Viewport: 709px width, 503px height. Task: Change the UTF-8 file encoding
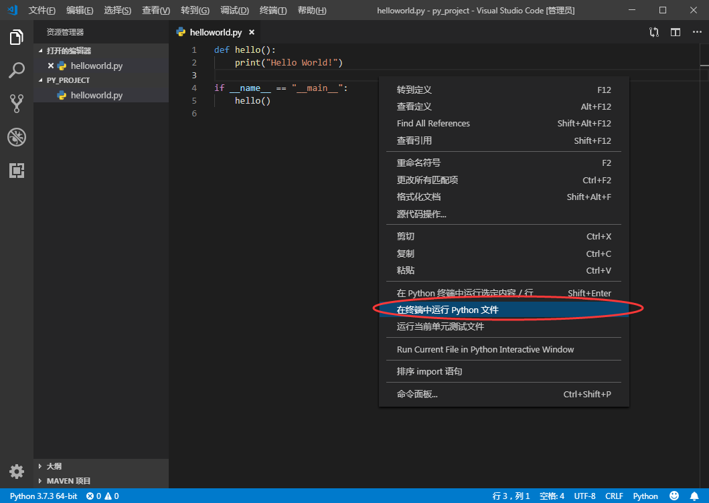584,496
